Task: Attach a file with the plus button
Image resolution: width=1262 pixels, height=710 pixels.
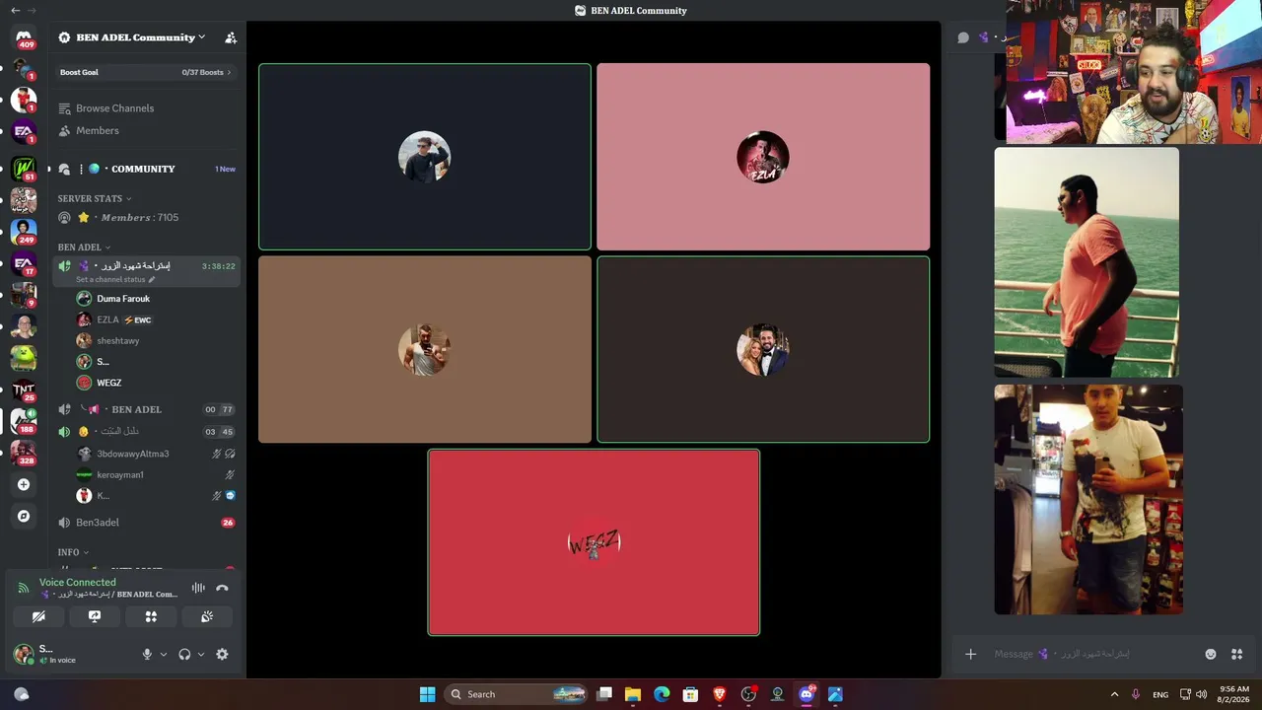Action: coord(970,654)
